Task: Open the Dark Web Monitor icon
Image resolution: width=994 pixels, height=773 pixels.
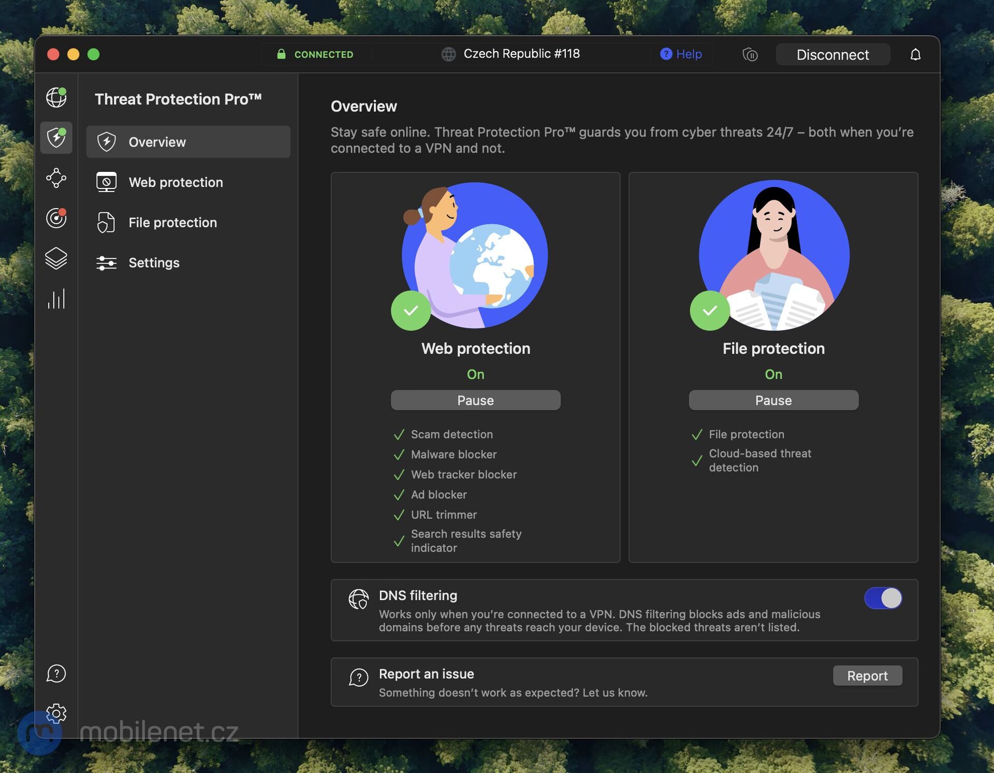Action: pyautogui.click(x=56, y=218)
